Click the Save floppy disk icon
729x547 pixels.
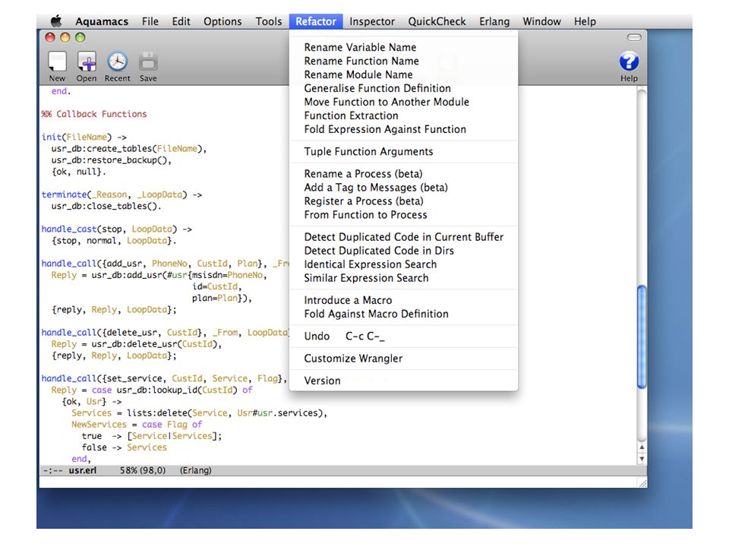tap(148, 62)
